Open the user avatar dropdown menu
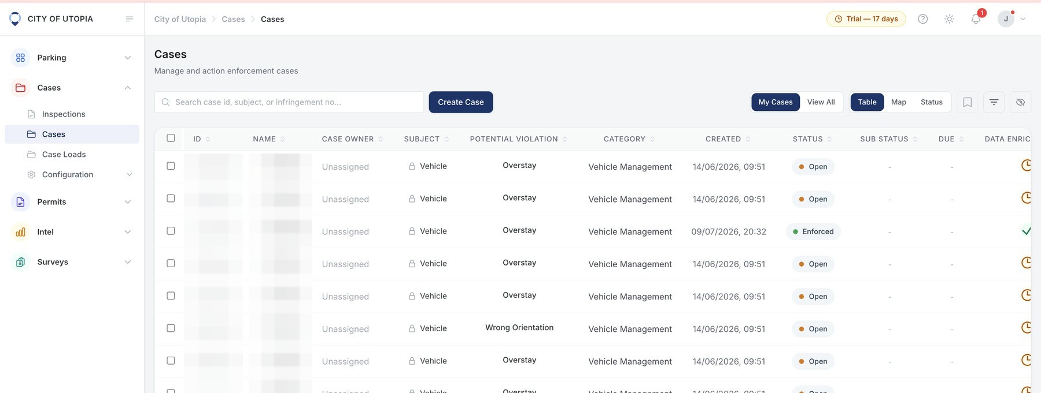This screenshot has width=1041, height=393. point(1012,19)
